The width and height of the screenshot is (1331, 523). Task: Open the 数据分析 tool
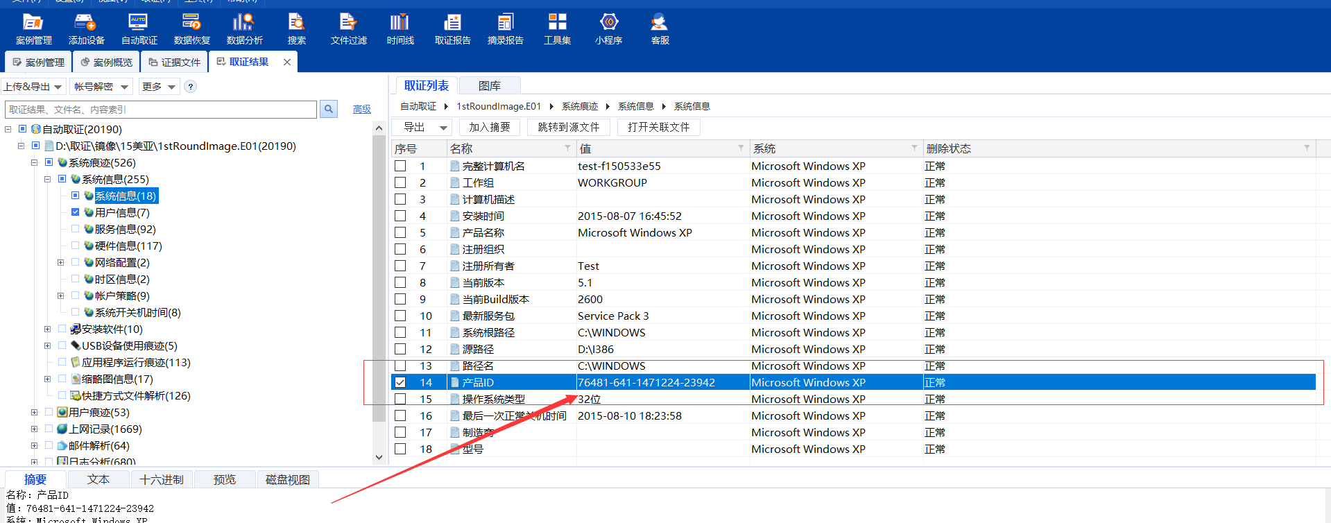[x=244, y=29]
